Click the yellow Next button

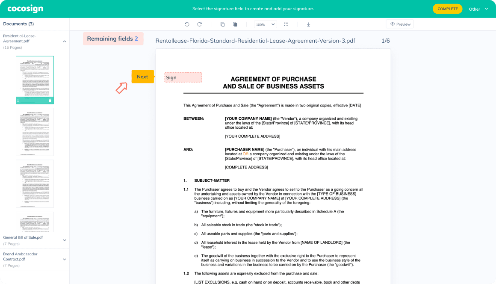pyautogui.click(x=142, y=77)
